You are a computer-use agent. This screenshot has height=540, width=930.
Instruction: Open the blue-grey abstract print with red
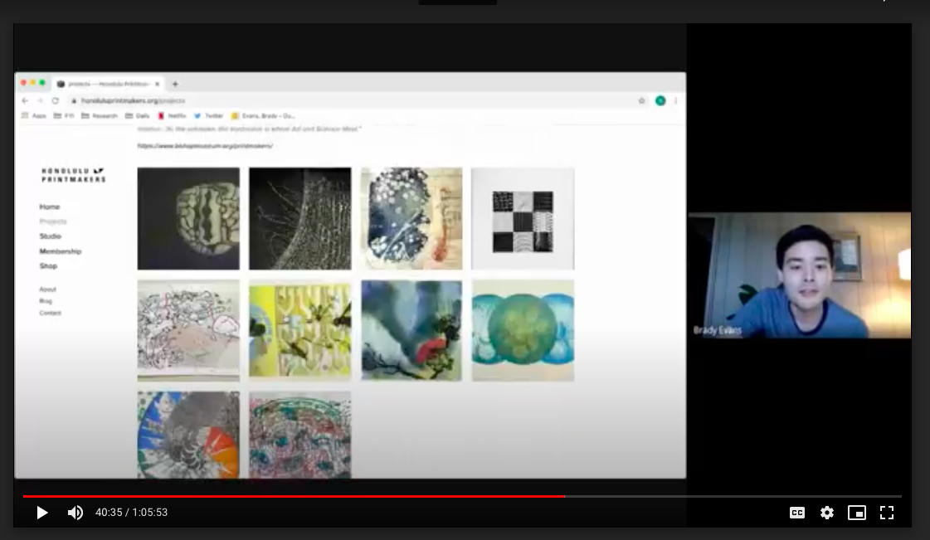tap(411, 330)
